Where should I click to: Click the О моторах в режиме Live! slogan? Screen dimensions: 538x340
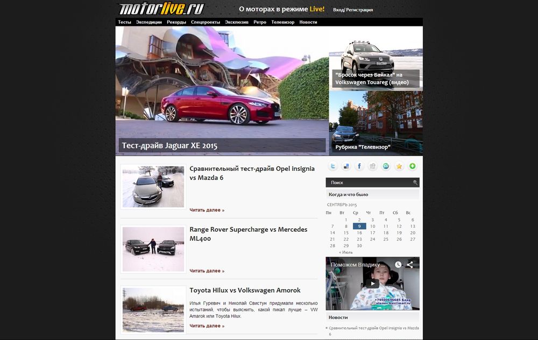coord(282,9)
